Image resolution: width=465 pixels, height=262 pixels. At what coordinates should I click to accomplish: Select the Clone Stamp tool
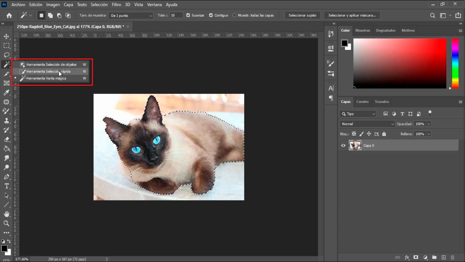coord(6,121)
